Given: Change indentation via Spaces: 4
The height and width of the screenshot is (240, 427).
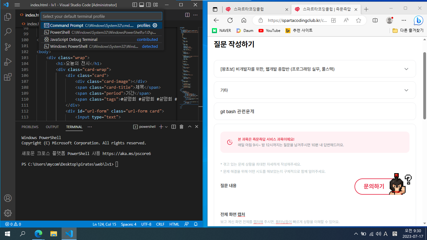Looking at the screenshot, I should pyautogui.click(x=128, y=224).
